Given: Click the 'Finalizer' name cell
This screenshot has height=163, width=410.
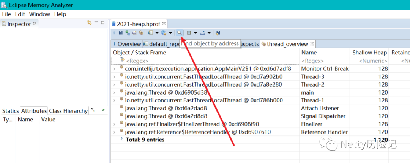Looking at the screenshot, I should point(312,124).
